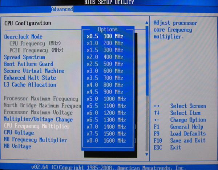This screenshot has width=218, height=170.
Task: Pick the x4.5 900 MHz multiplier
Action: (105, 92)
